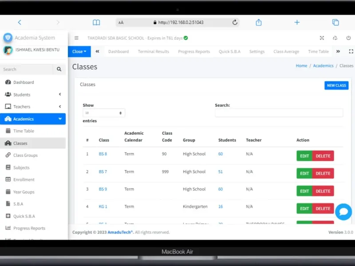Click the AmaduTech footer link
The width and height of the screenshot is (355, 266).
click(120, 232)
